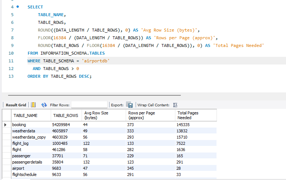Sort by the TABLE_ROWS column header
286x180 pixels.
click(66, 115)
